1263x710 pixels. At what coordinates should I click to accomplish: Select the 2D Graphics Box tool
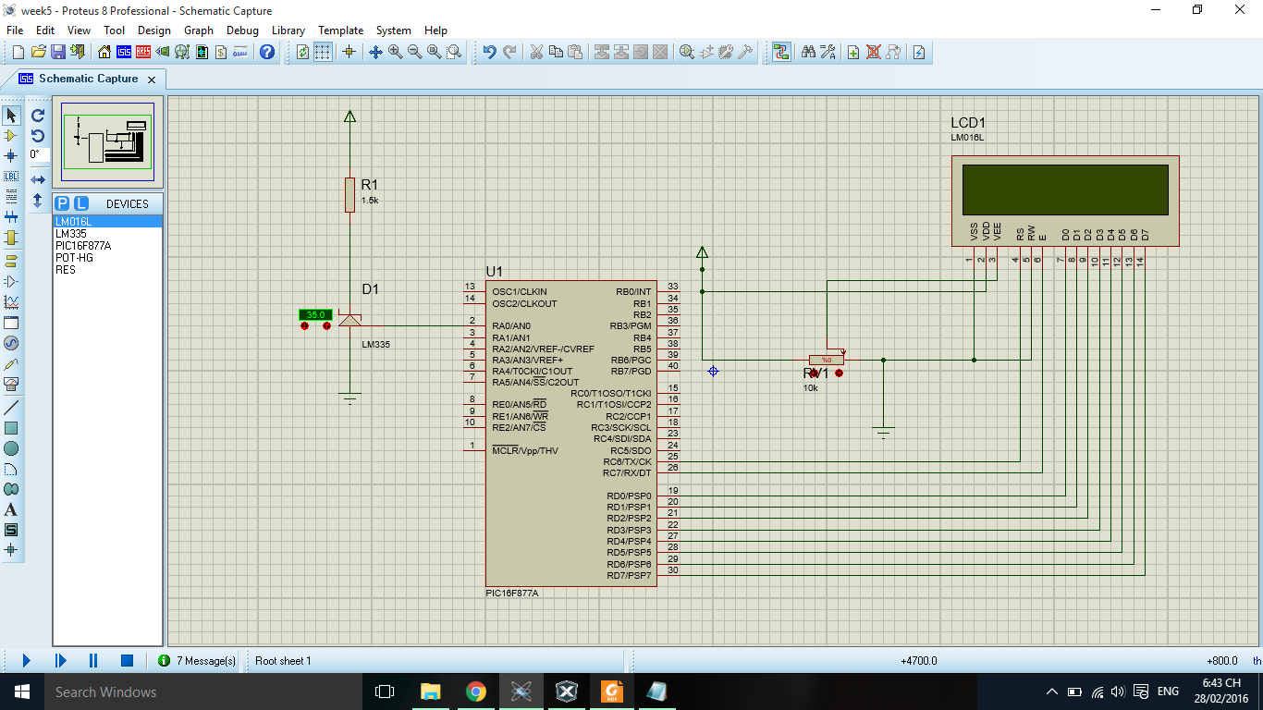(11, 428)
